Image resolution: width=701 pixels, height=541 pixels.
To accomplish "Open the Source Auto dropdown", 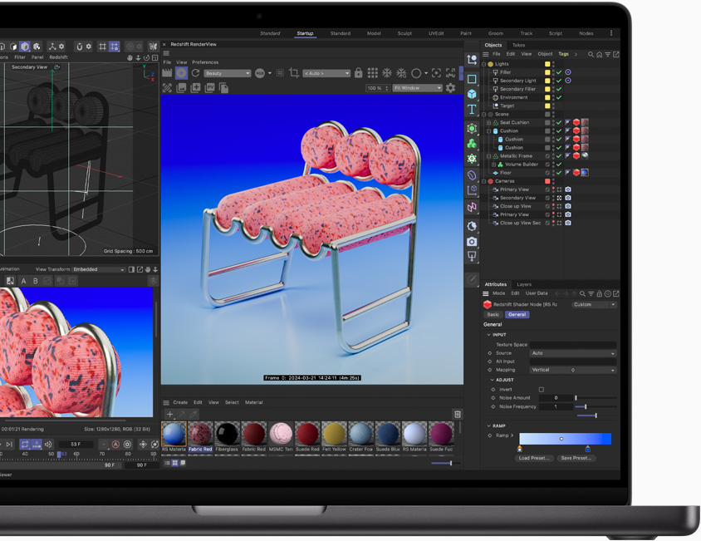I will point(571,353).
